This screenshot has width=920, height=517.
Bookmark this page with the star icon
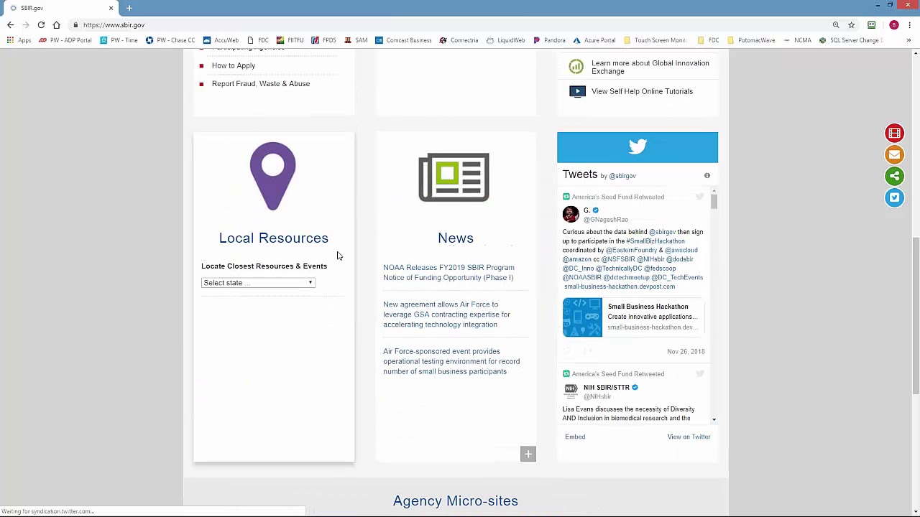pyautogui.click(x=851, y=25)
